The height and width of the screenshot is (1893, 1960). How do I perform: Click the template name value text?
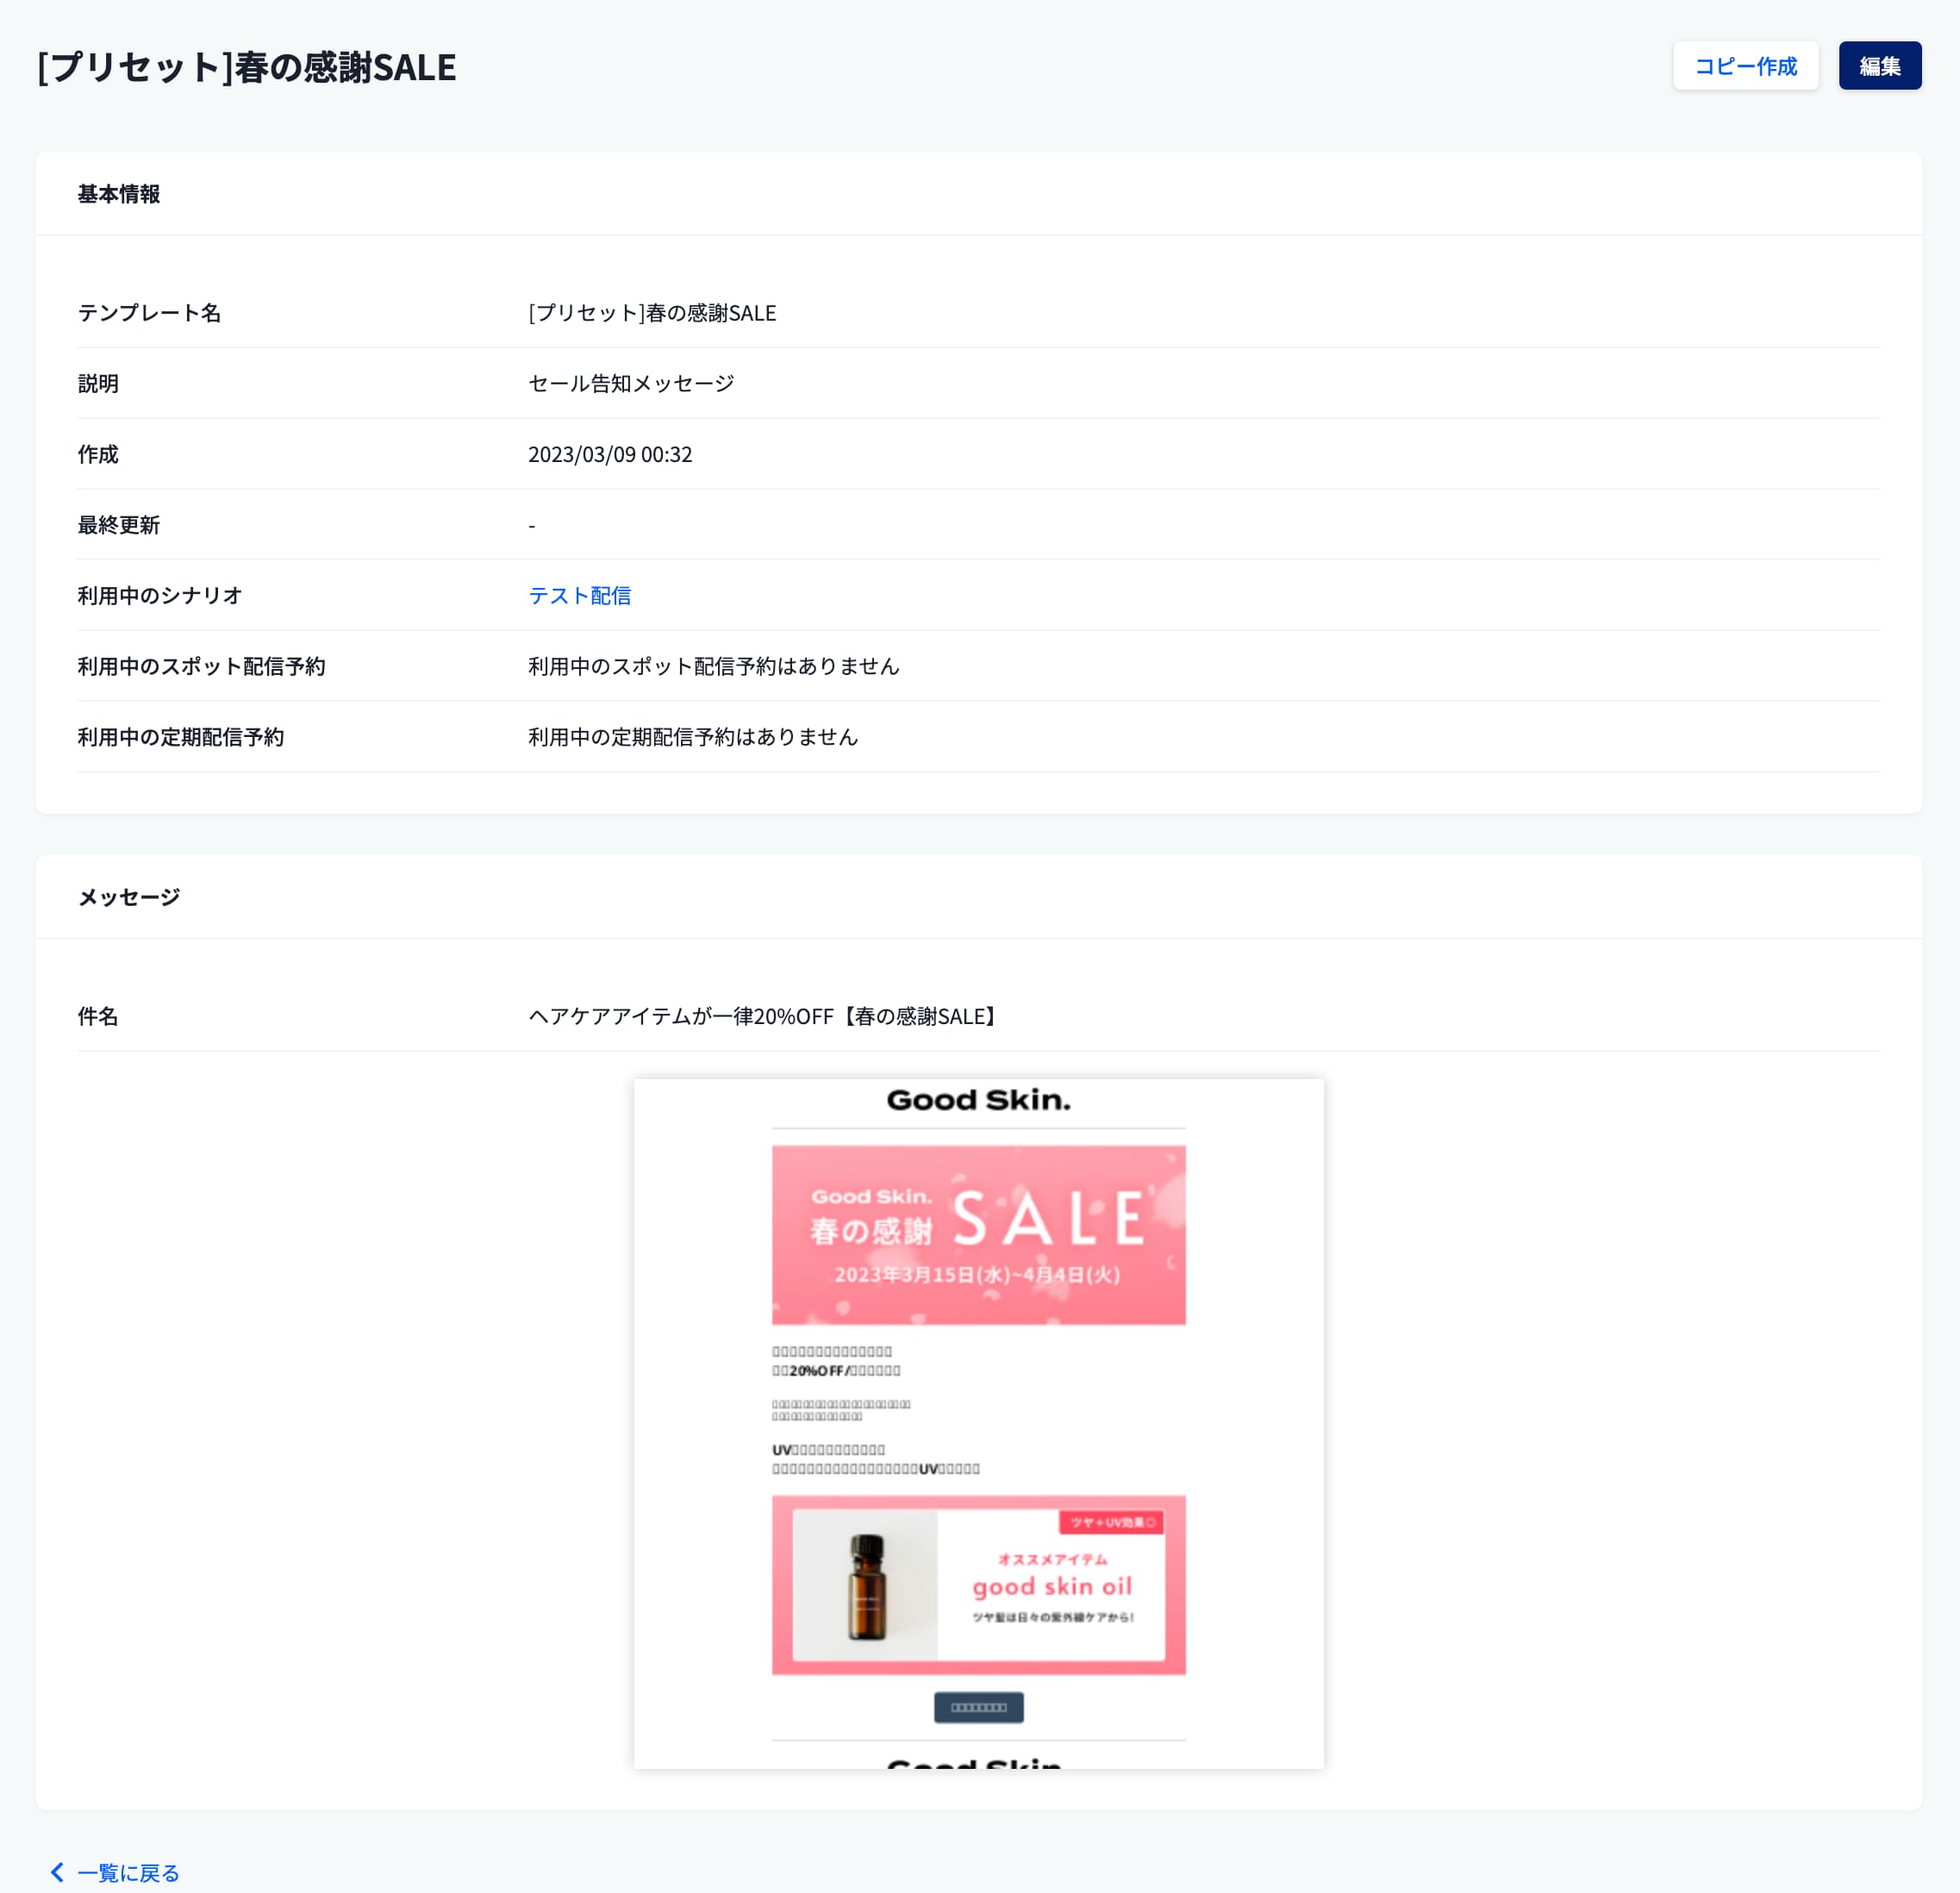point(651,313)
